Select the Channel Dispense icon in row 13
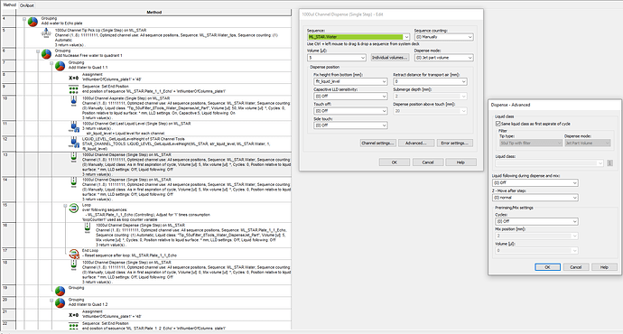The height and width of the screenshot is (334, 623). [x=73, y=157]
